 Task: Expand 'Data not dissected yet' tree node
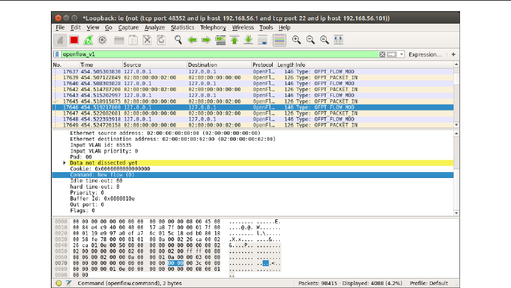pos(65,162)
